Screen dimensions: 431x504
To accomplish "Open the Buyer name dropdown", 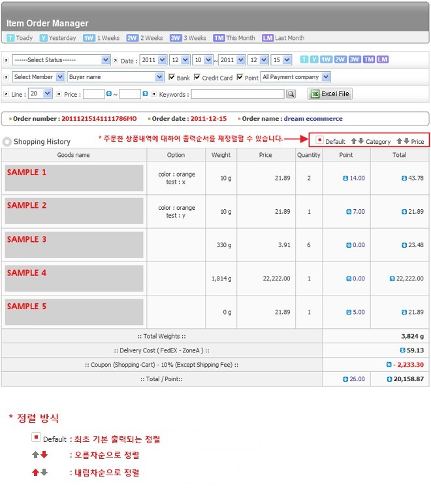I will [x=116, y=77].
